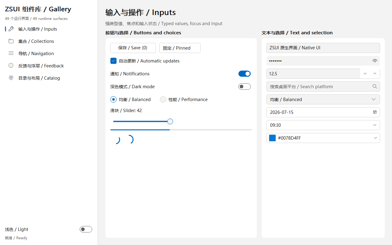Increase 12.5 value with up chevron
The width and height of the screenshot is (392, 245).
(375, 73)
